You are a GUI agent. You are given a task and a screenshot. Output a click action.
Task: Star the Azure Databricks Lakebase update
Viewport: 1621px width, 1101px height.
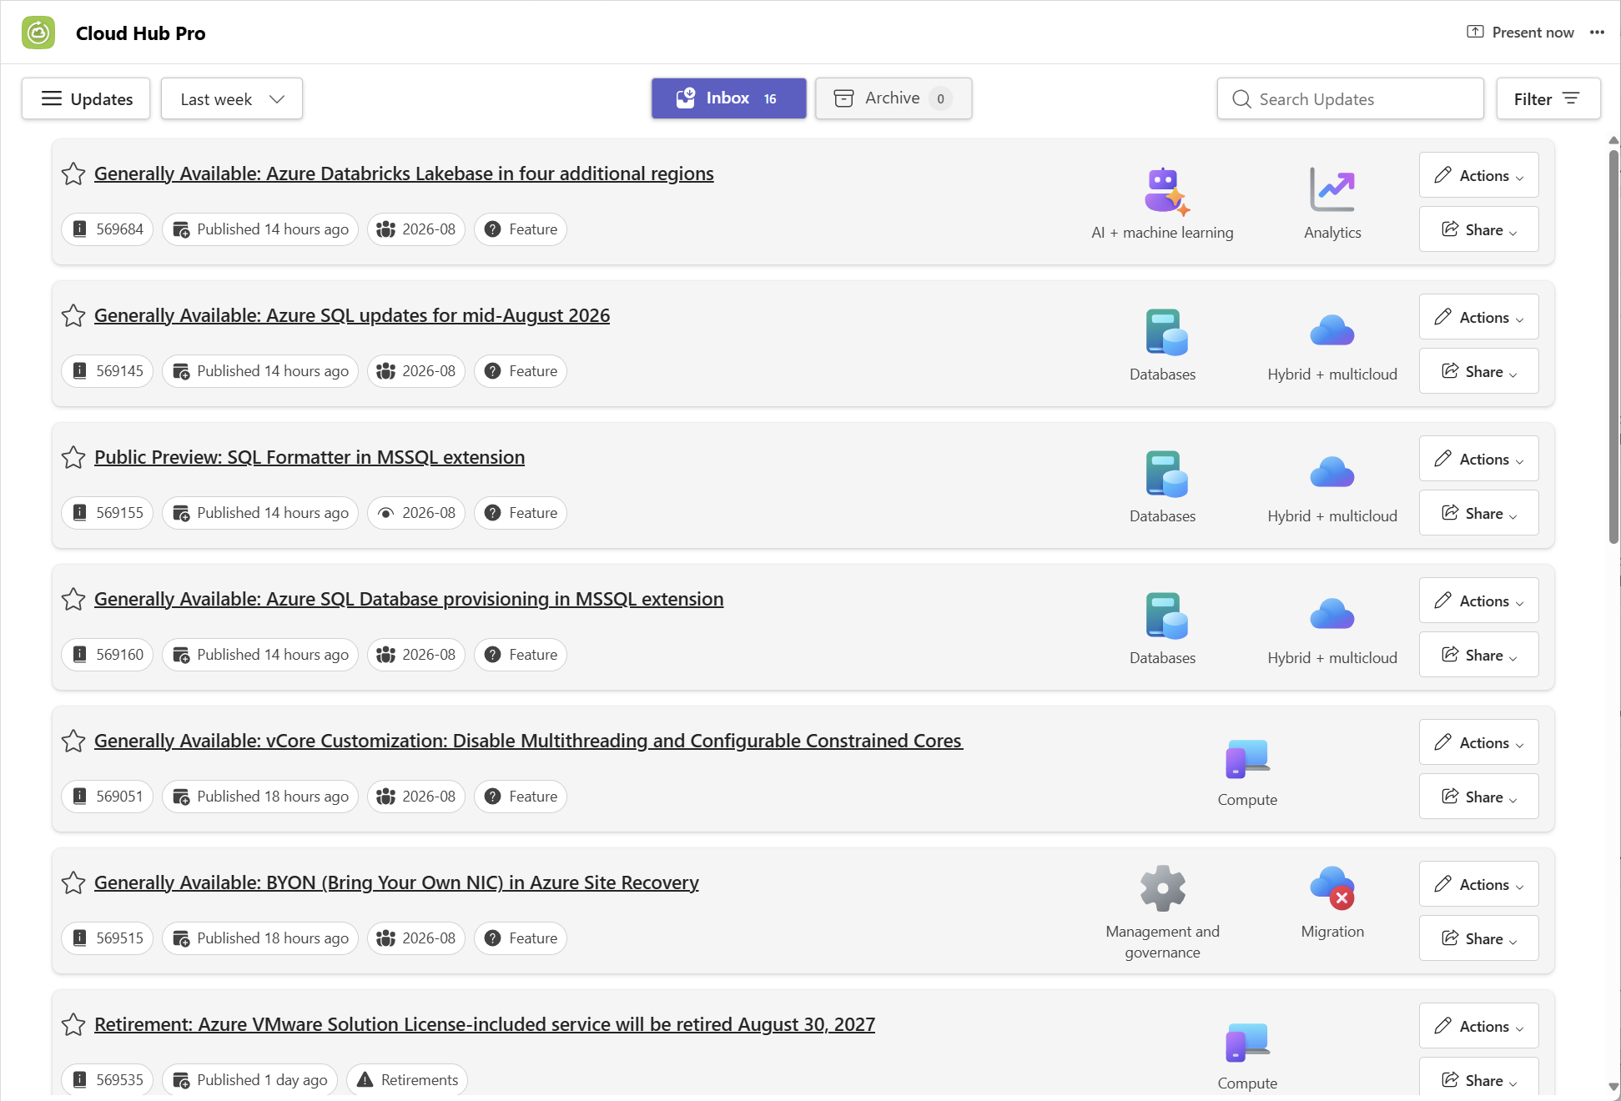(73, 173)
